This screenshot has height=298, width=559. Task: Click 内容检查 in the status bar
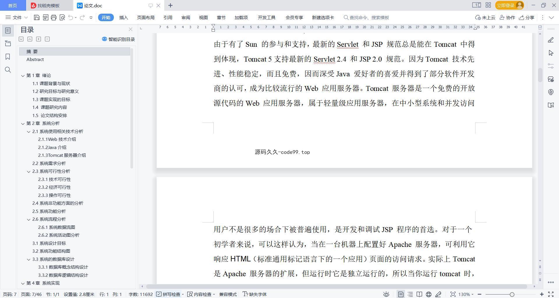point(201,294)
